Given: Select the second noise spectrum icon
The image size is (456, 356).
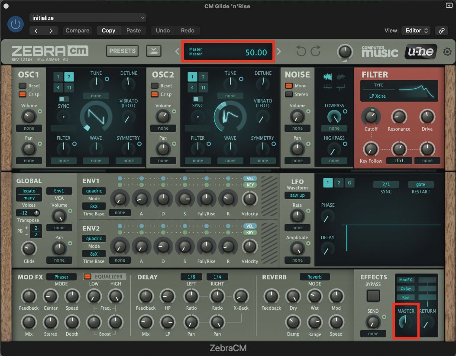Looking at the screenshot, I should [x=341, y=76].
